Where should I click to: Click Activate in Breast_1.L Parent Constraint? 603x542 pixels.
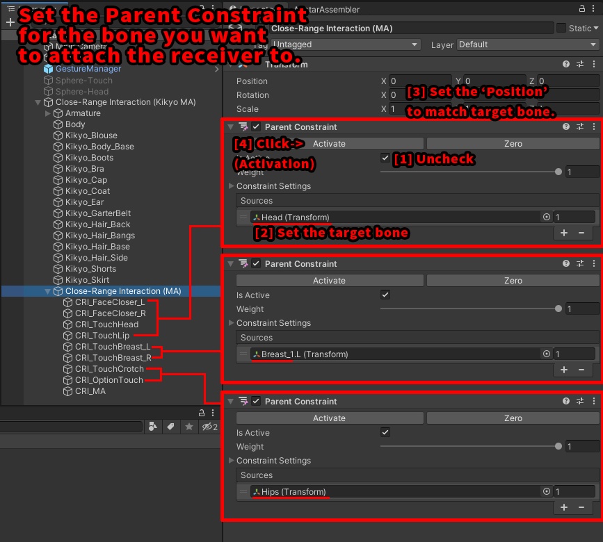(329, 281)
